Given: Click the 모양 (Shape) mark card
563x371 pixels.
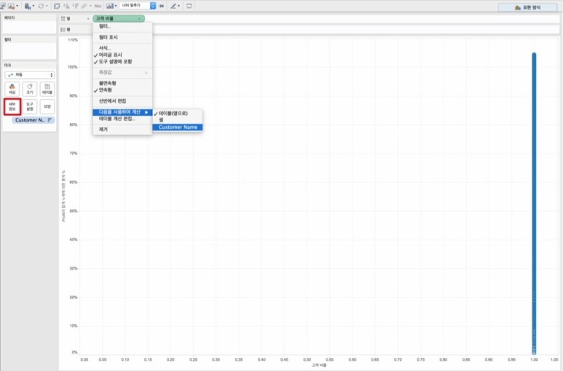Looking at the screenshot, I should coord(47,106).
